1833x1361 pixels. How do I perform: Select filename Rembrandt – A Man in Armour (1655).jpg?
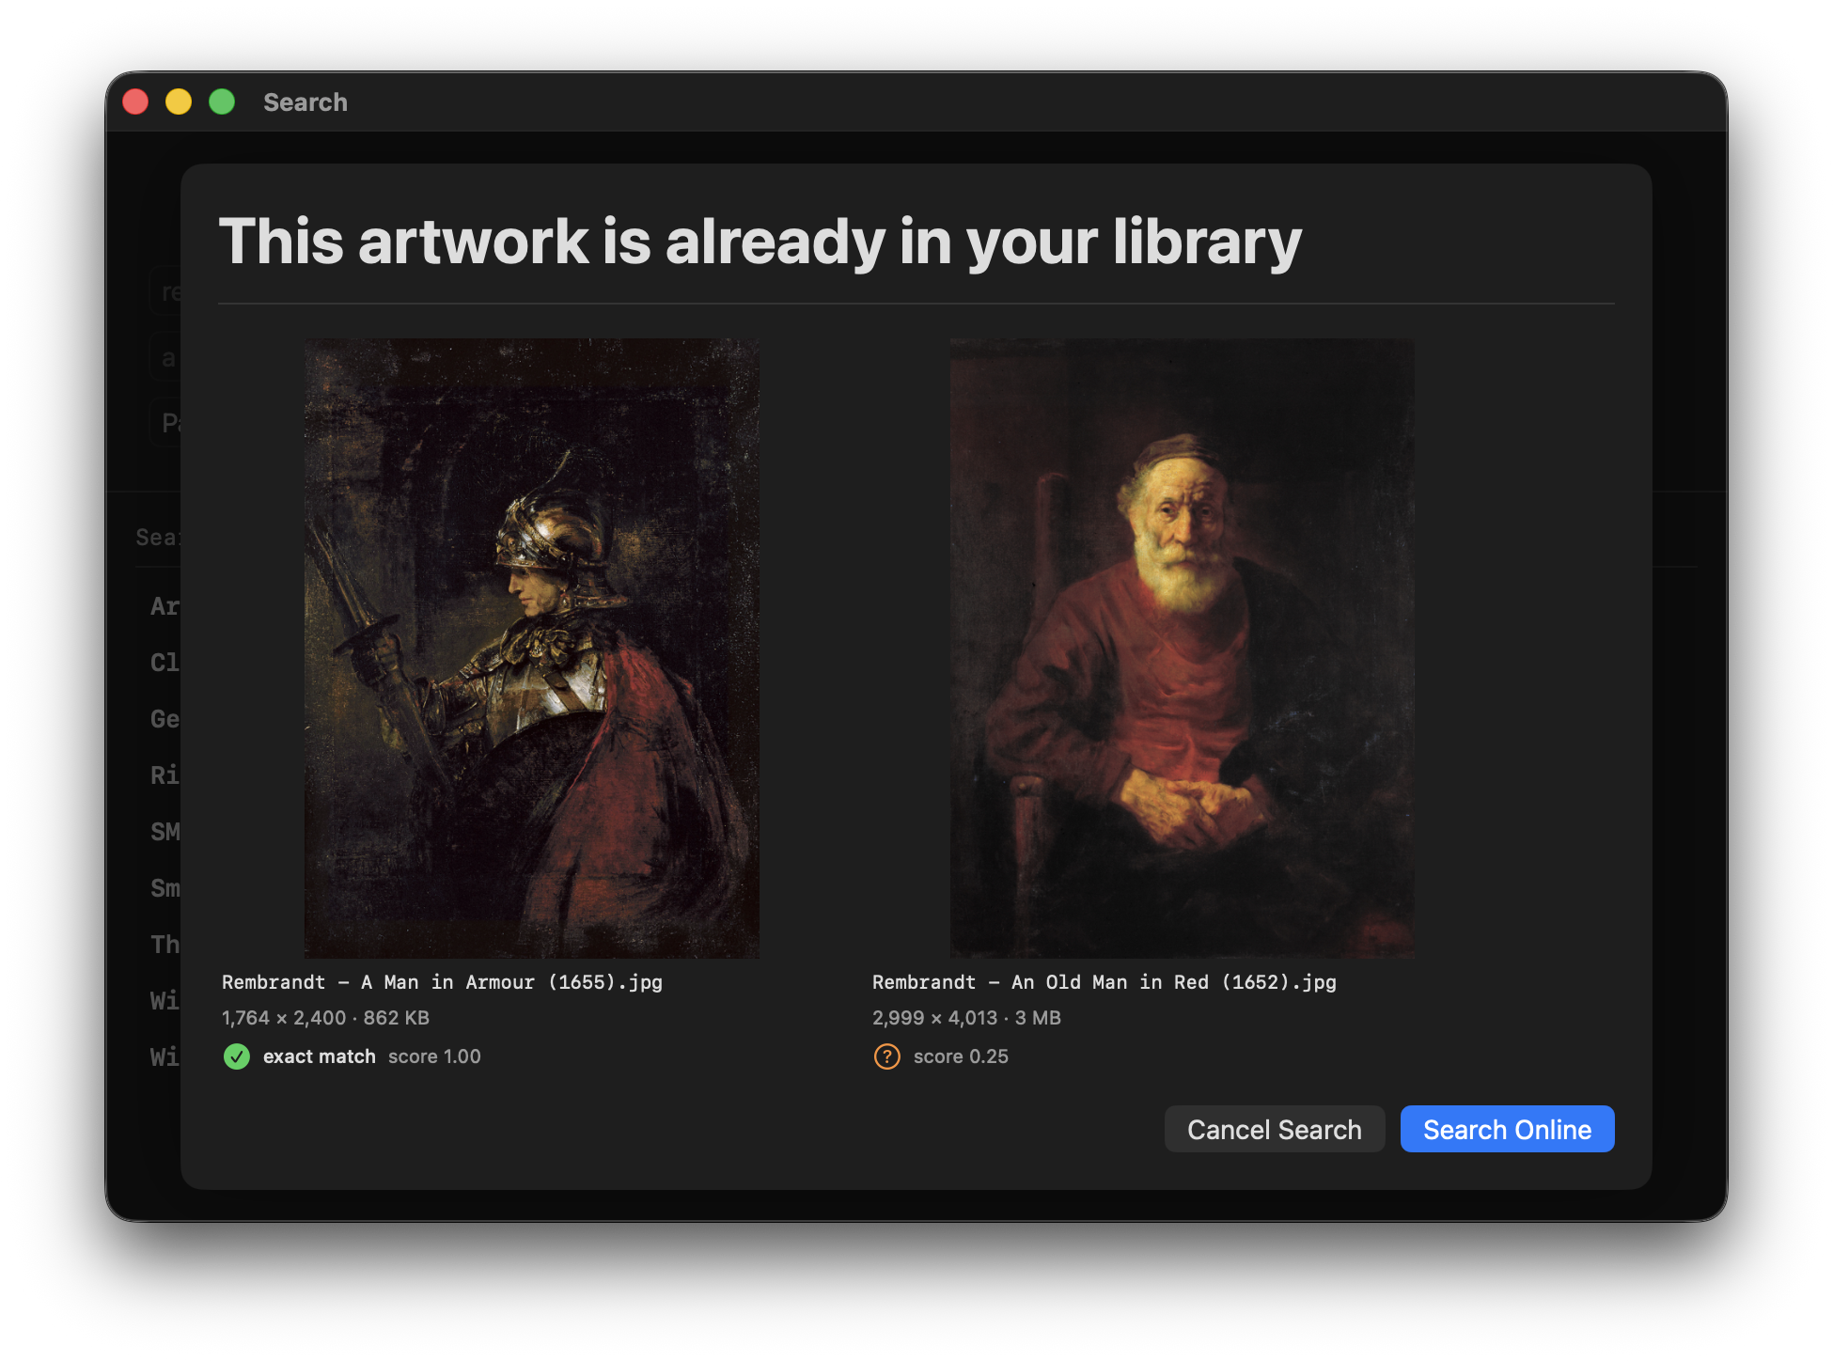pos(442,982)
